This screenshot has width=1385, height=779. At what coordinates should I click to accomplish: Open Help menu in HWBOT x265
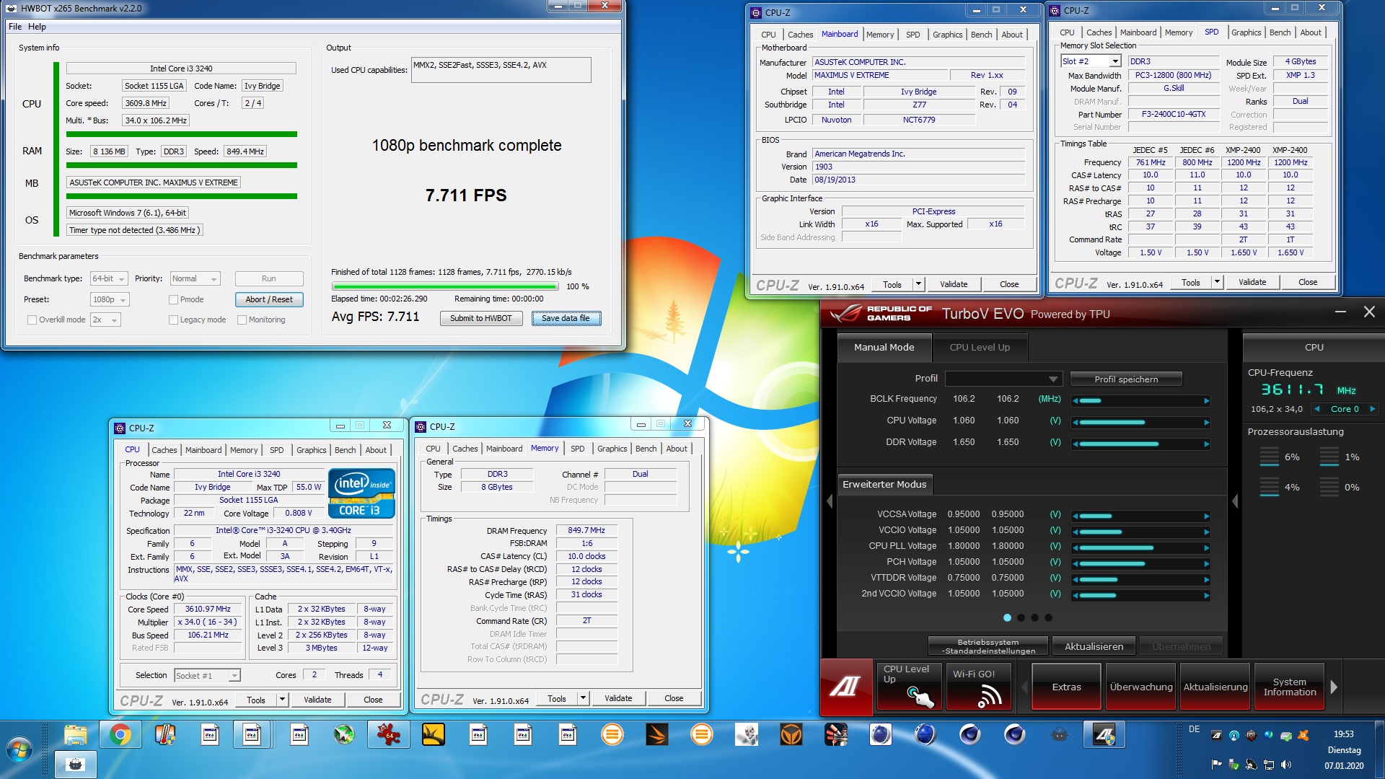tap(37, 27)
